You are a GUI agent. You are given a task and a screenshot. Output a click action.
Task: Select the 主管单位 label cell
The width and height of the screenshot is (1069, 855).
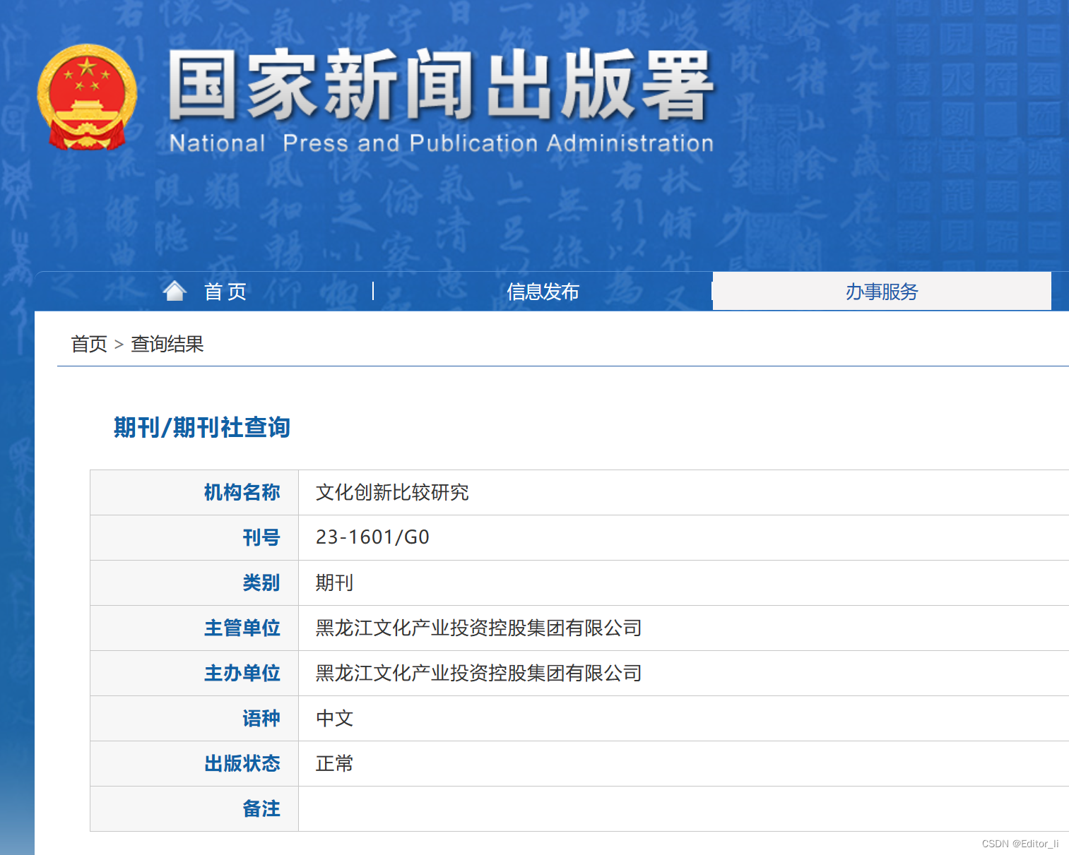194,628
